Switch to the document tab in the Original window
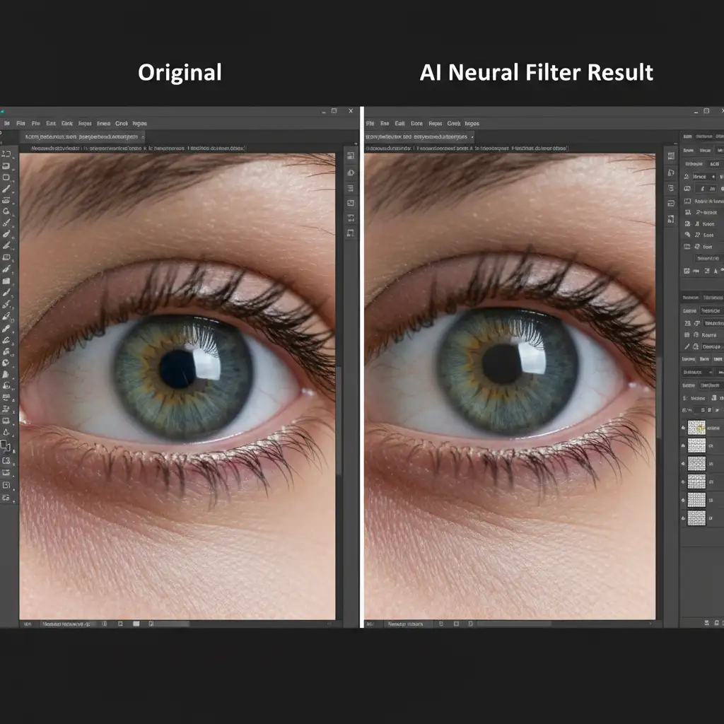724x724 pixels. point(81,136)
